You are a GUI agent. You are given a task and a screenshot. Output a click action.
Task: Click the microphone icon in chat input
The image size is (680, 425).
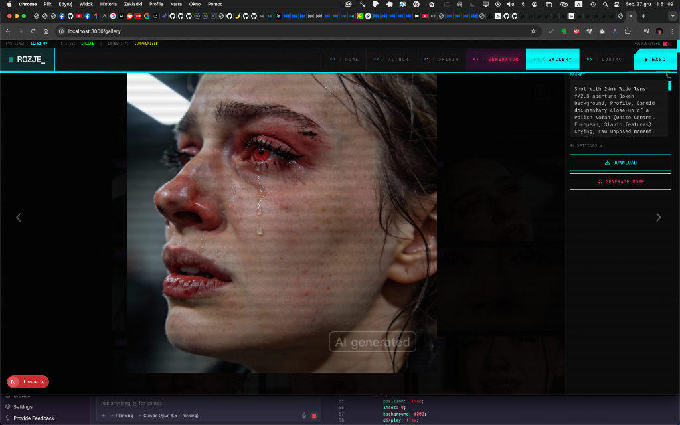(304, 416)
